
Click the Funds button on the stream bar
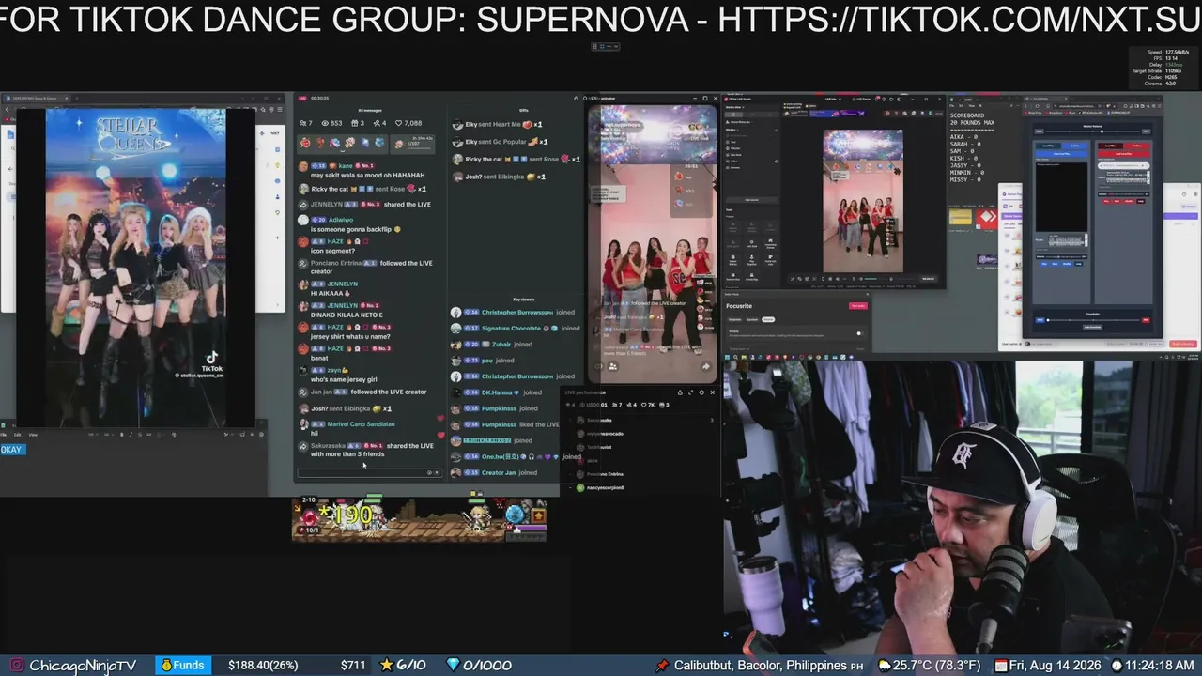click(181, 665)
